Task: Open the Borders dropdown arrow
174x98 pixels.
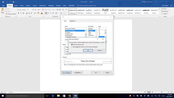Action: point(66,13)
